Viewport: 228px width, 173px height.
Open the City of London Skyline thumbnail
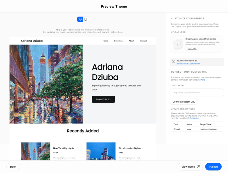(101, 151)
